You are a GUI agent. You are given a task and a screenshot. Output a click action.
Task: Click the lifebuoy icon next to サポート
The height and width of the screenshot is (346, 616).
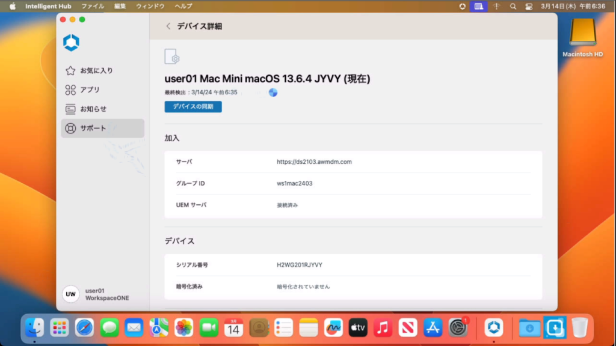tap(70, 129)
